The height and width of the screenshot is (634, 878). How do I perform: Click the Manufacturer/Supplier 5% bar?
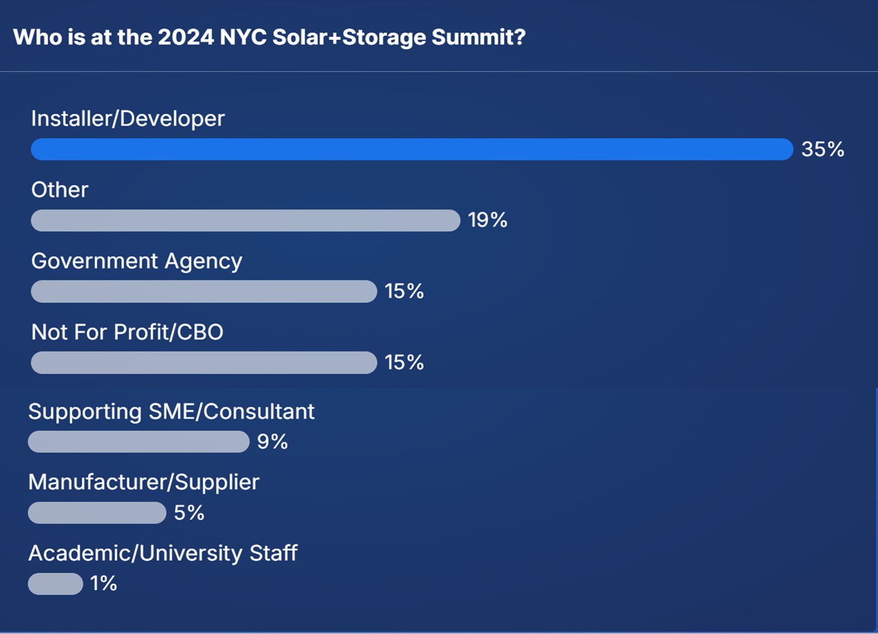(97, 513)
